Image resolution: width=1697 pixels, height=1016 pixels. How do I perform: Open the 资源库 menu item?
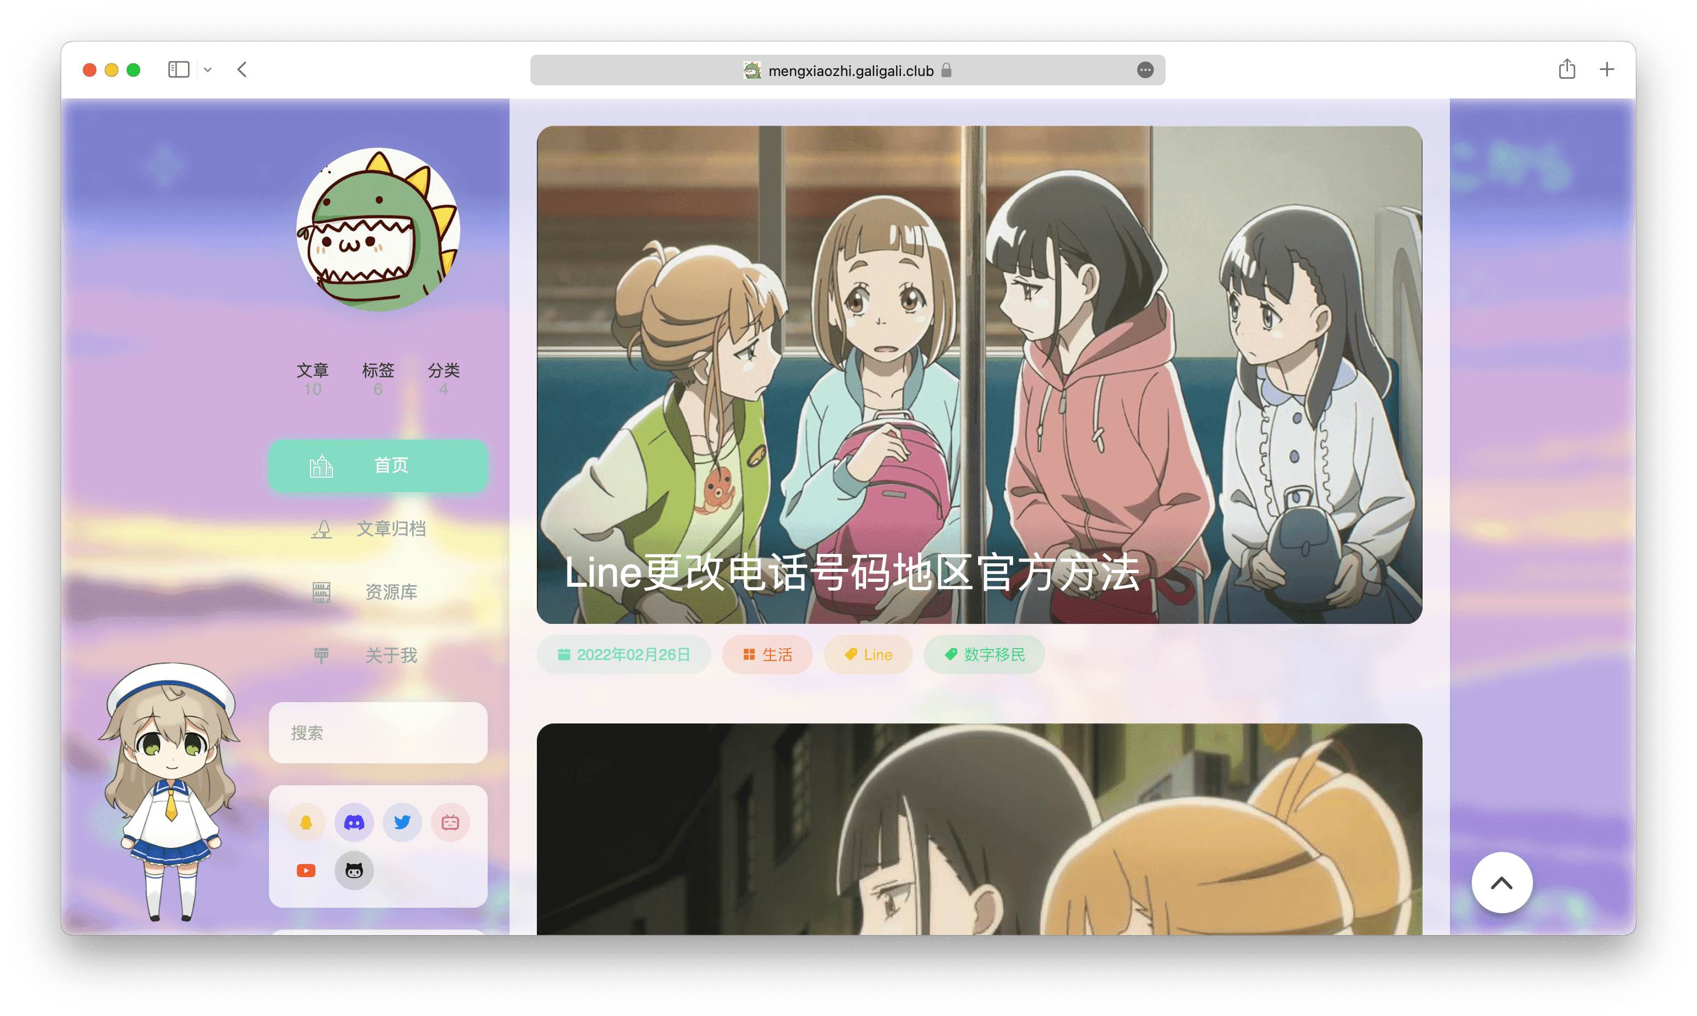[378, 592]
